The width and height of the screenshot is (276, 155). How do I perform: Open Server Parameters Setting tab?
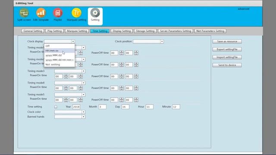176,31
